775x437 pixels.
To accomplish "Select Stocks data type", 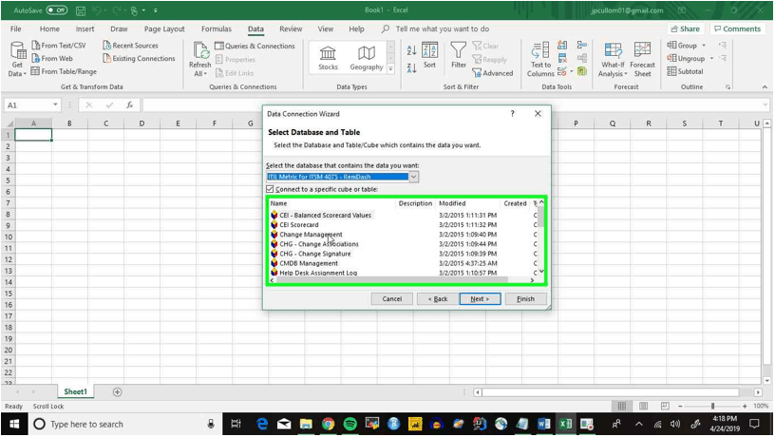I will 328,58.
